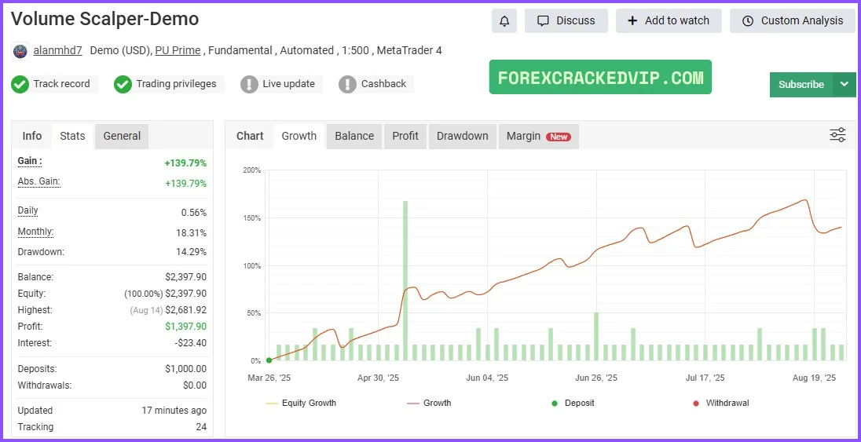861x442 pixels.
Task: Expand the Subscribe dropdown arrow
Action: [845, 85]
